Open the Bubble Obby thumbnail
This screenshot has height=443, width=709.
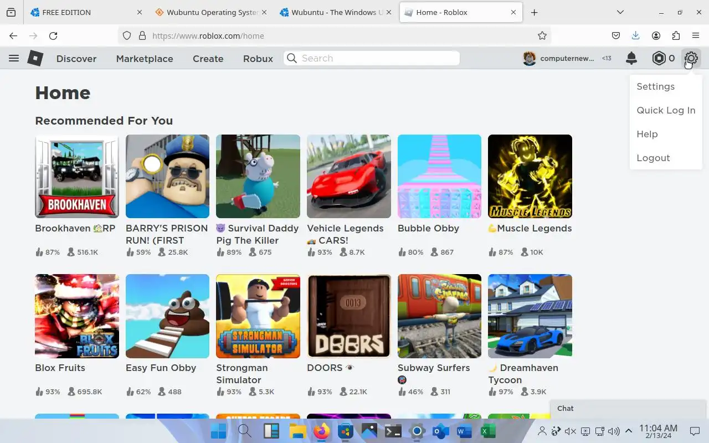coord(439,176)
